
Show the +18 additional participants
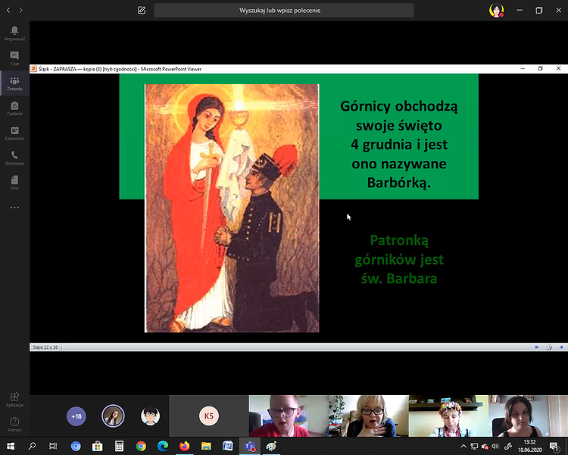(x=76, y=416)
